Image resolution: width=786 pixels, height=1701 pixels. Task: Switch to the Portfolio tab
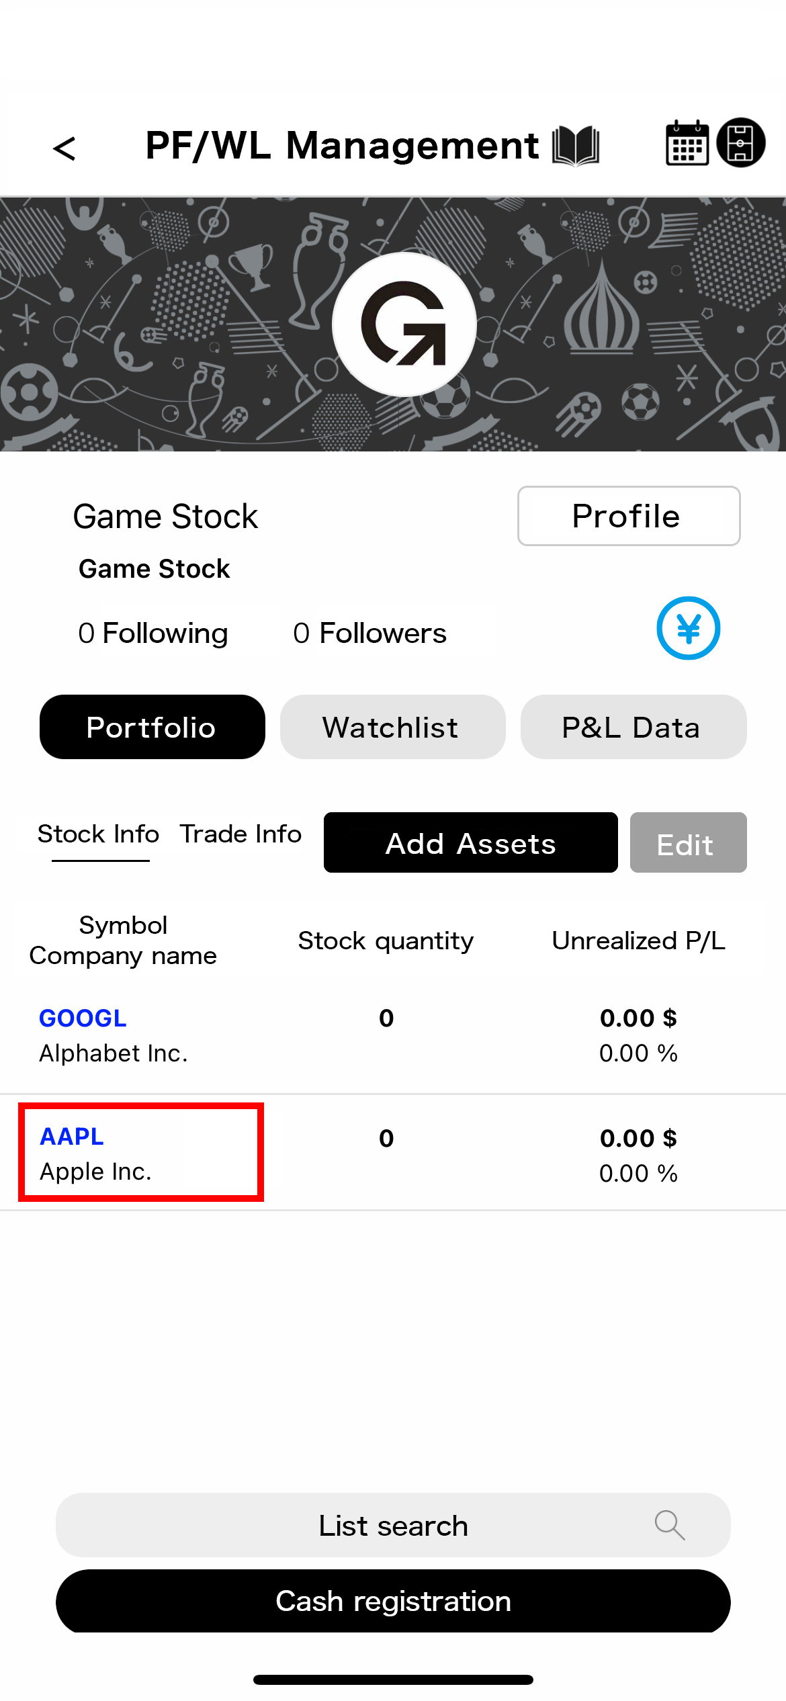[152, 727]
